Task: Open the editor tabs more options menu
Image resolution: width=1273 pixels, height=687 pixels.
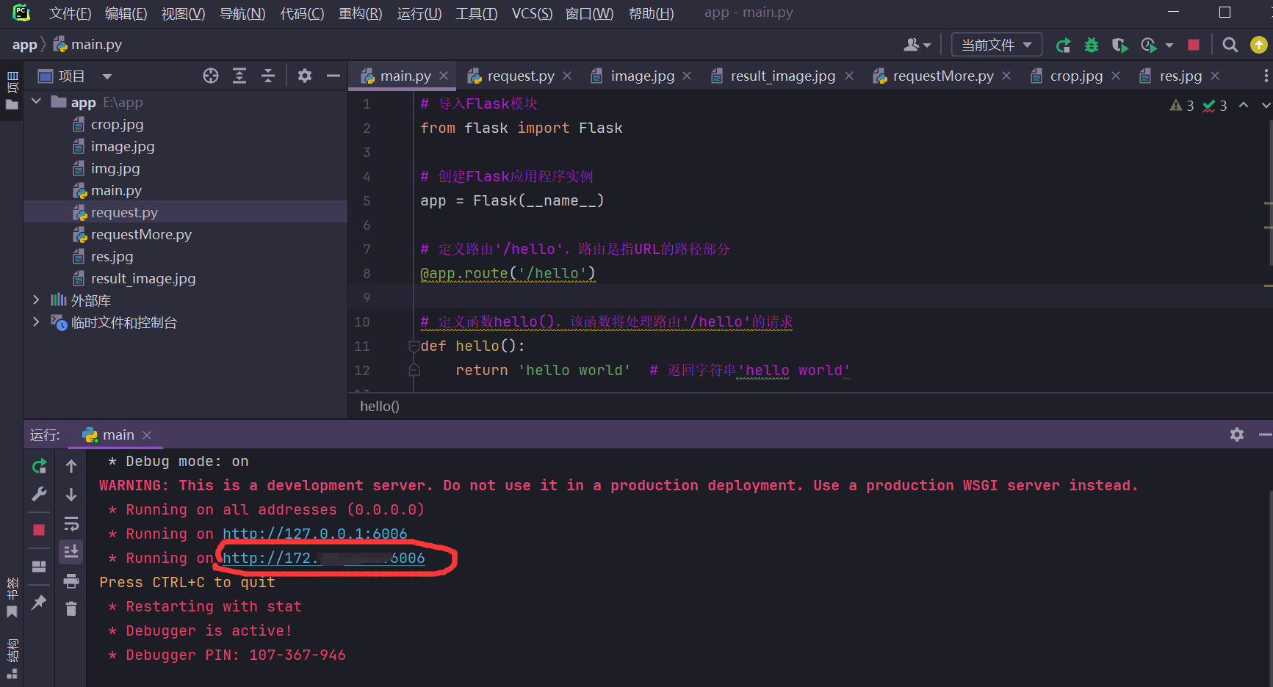Action: pyautogui.click(x=1266, y=76)
